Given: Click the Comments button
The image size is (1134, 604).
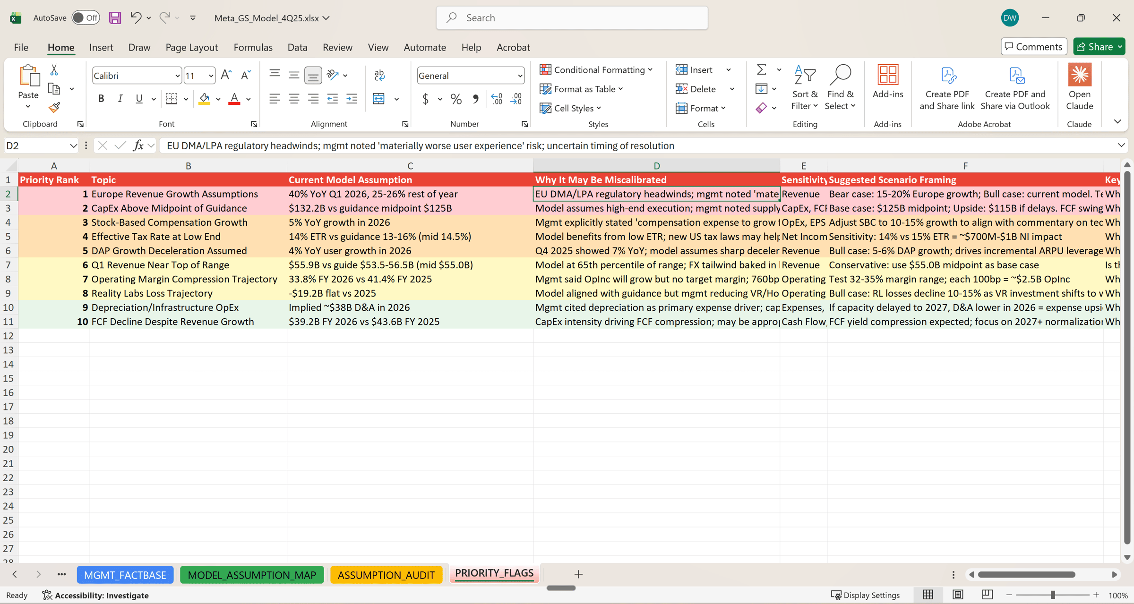Looking at the screenshot, I should (x=1034, y=47).
